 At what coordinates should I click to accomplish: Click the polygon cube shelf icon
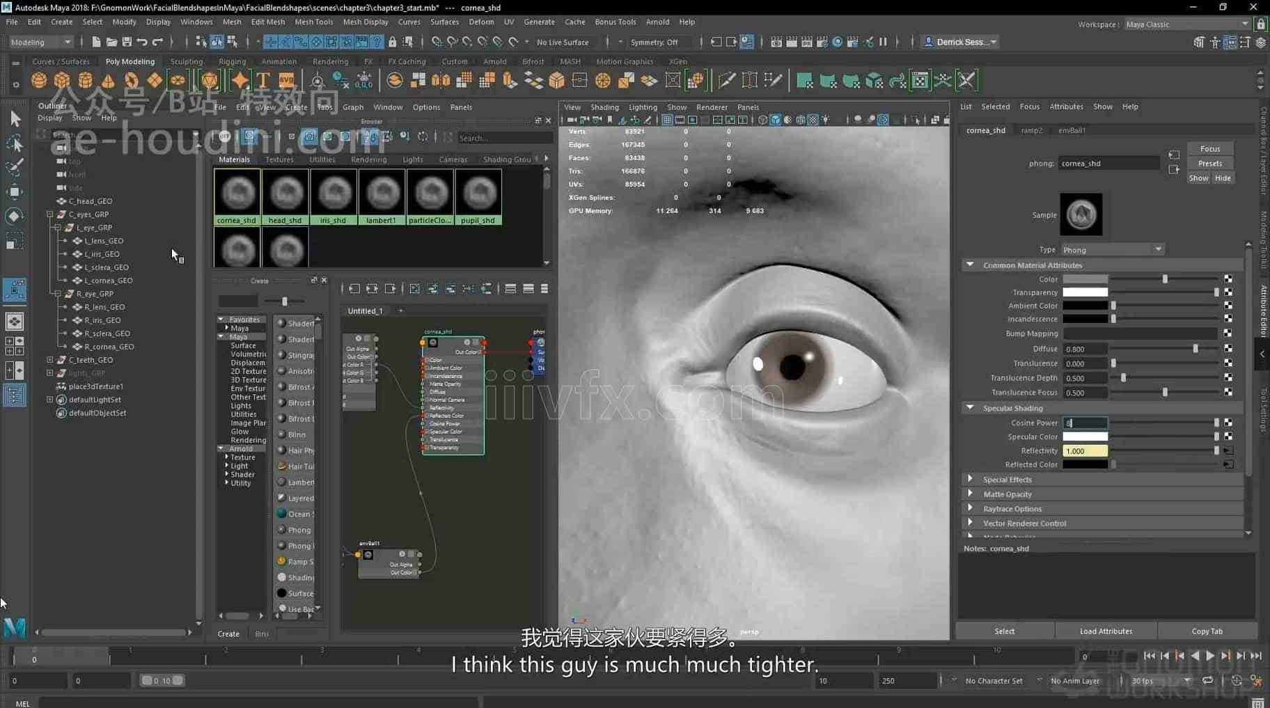62,81
